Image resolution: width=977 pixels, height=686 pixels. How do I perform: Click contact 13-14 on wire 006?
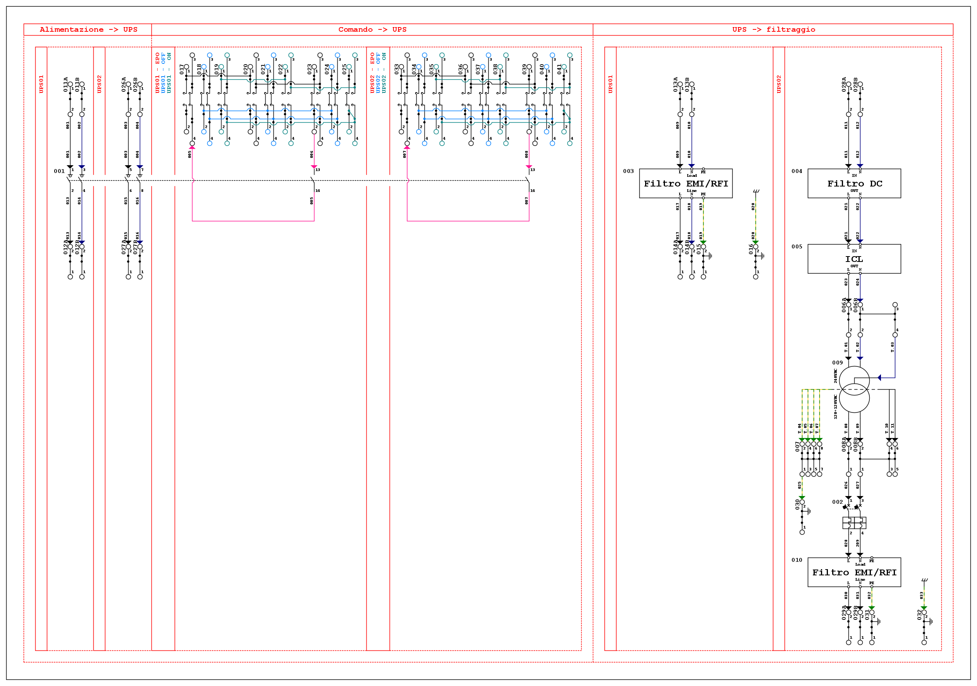(314, 180)
